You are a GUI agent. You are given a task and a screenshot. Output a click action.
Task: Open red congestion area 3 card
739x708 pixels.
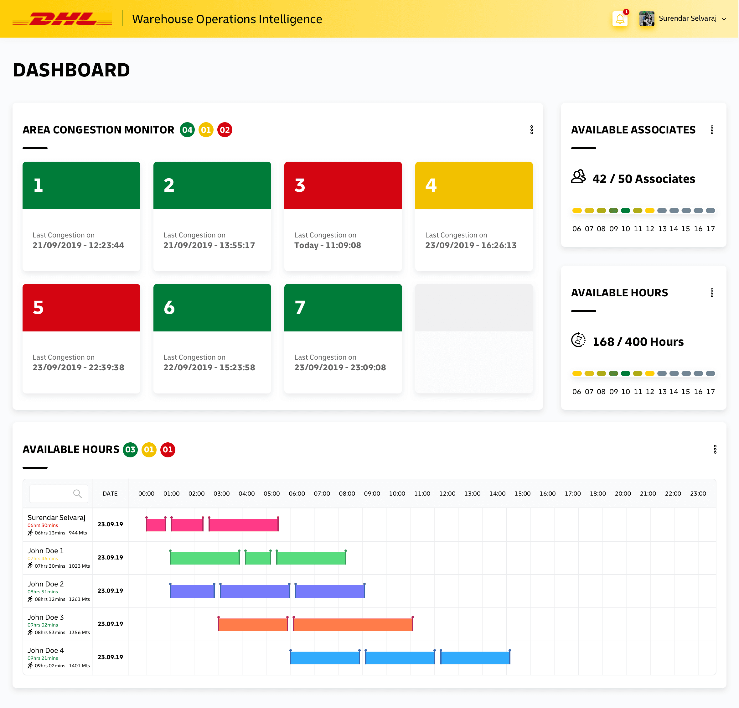(343, 216)
